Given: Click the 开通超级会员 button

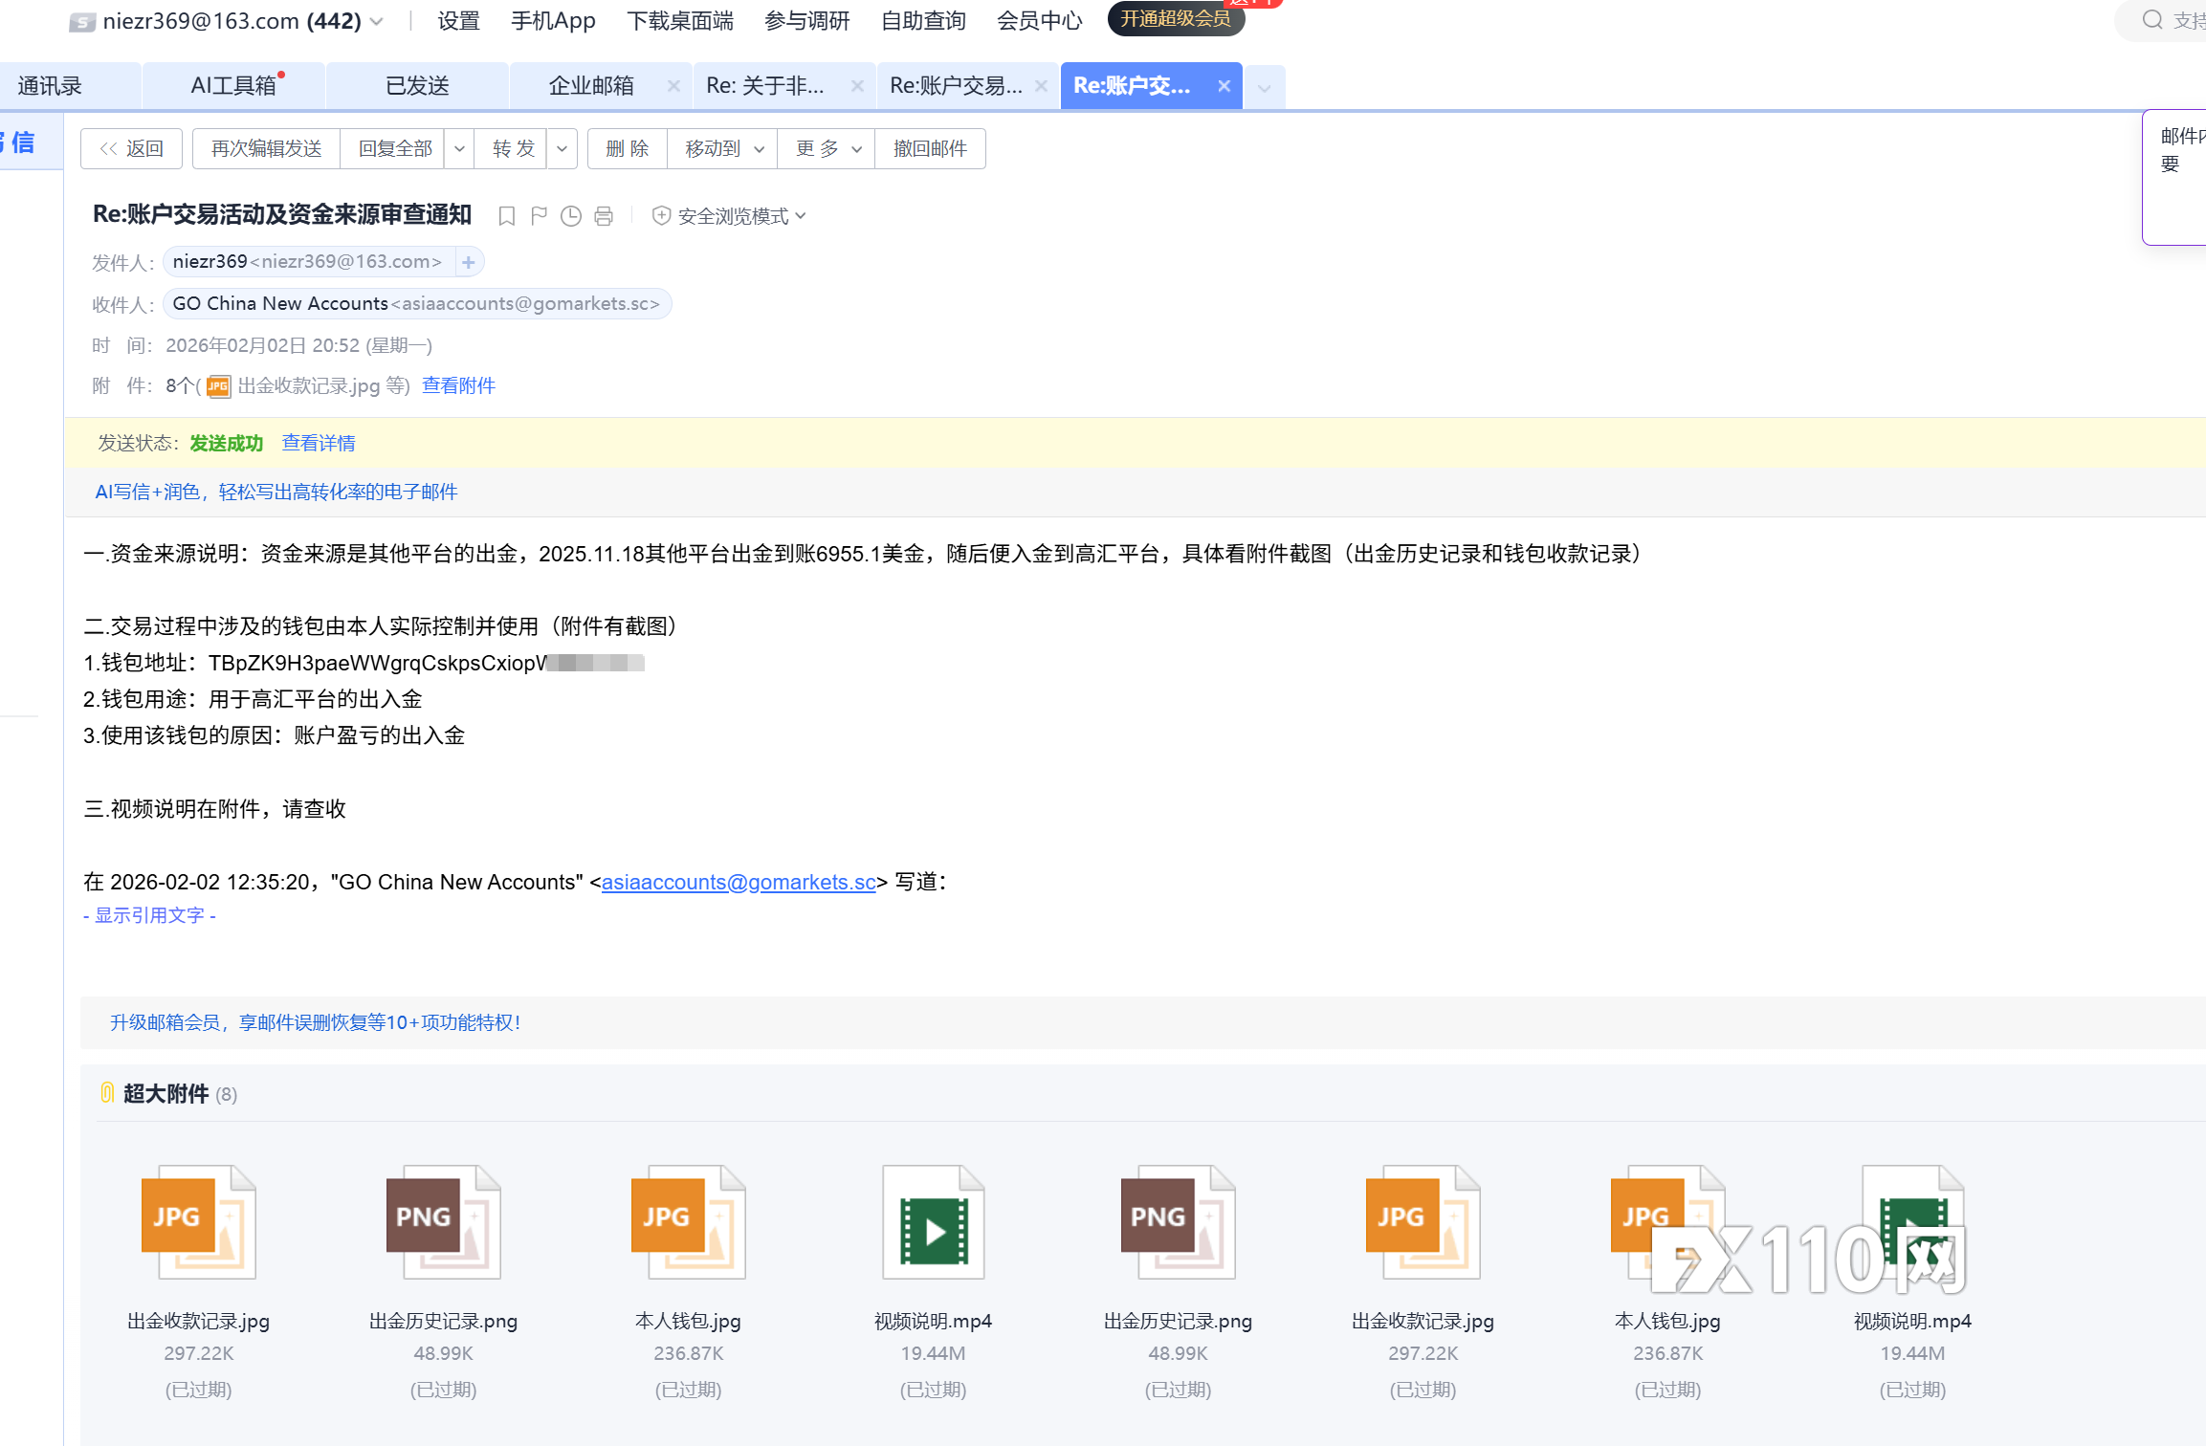Looking at the screenshot, I should pos(1175,19).
